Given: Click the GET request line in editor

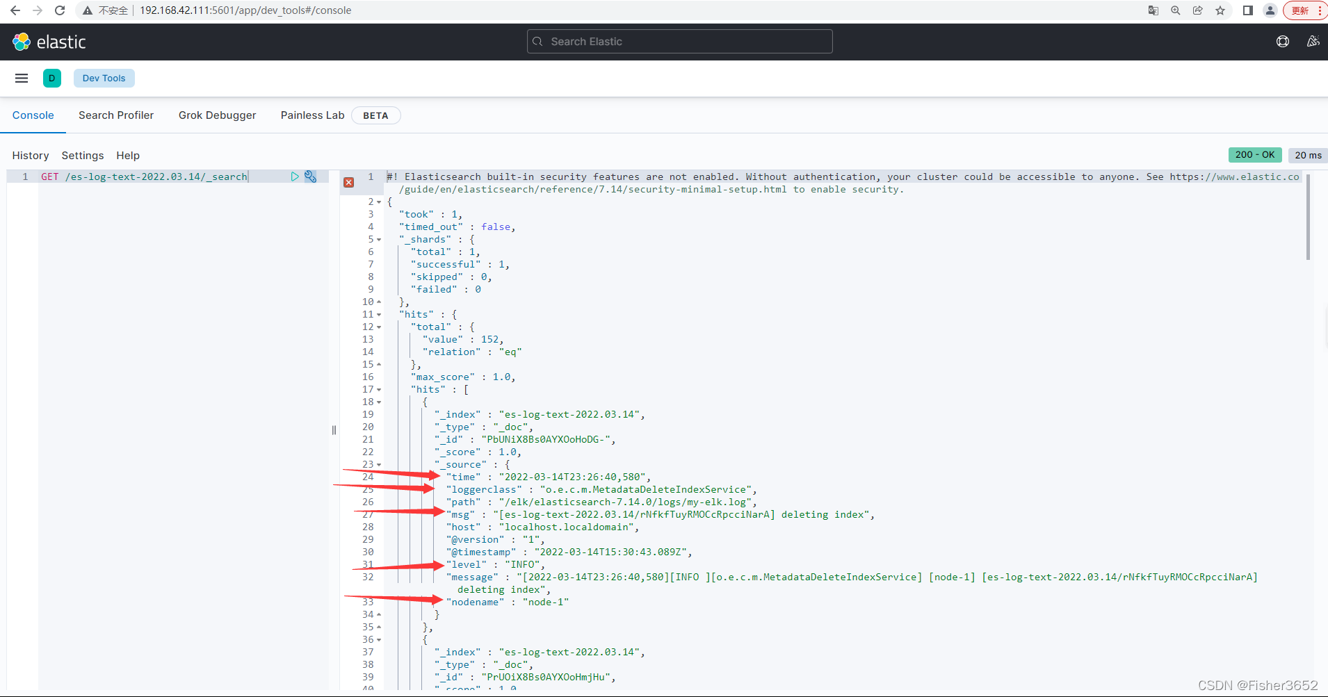Looking at the screenshot, I should (x=144, y=177).
